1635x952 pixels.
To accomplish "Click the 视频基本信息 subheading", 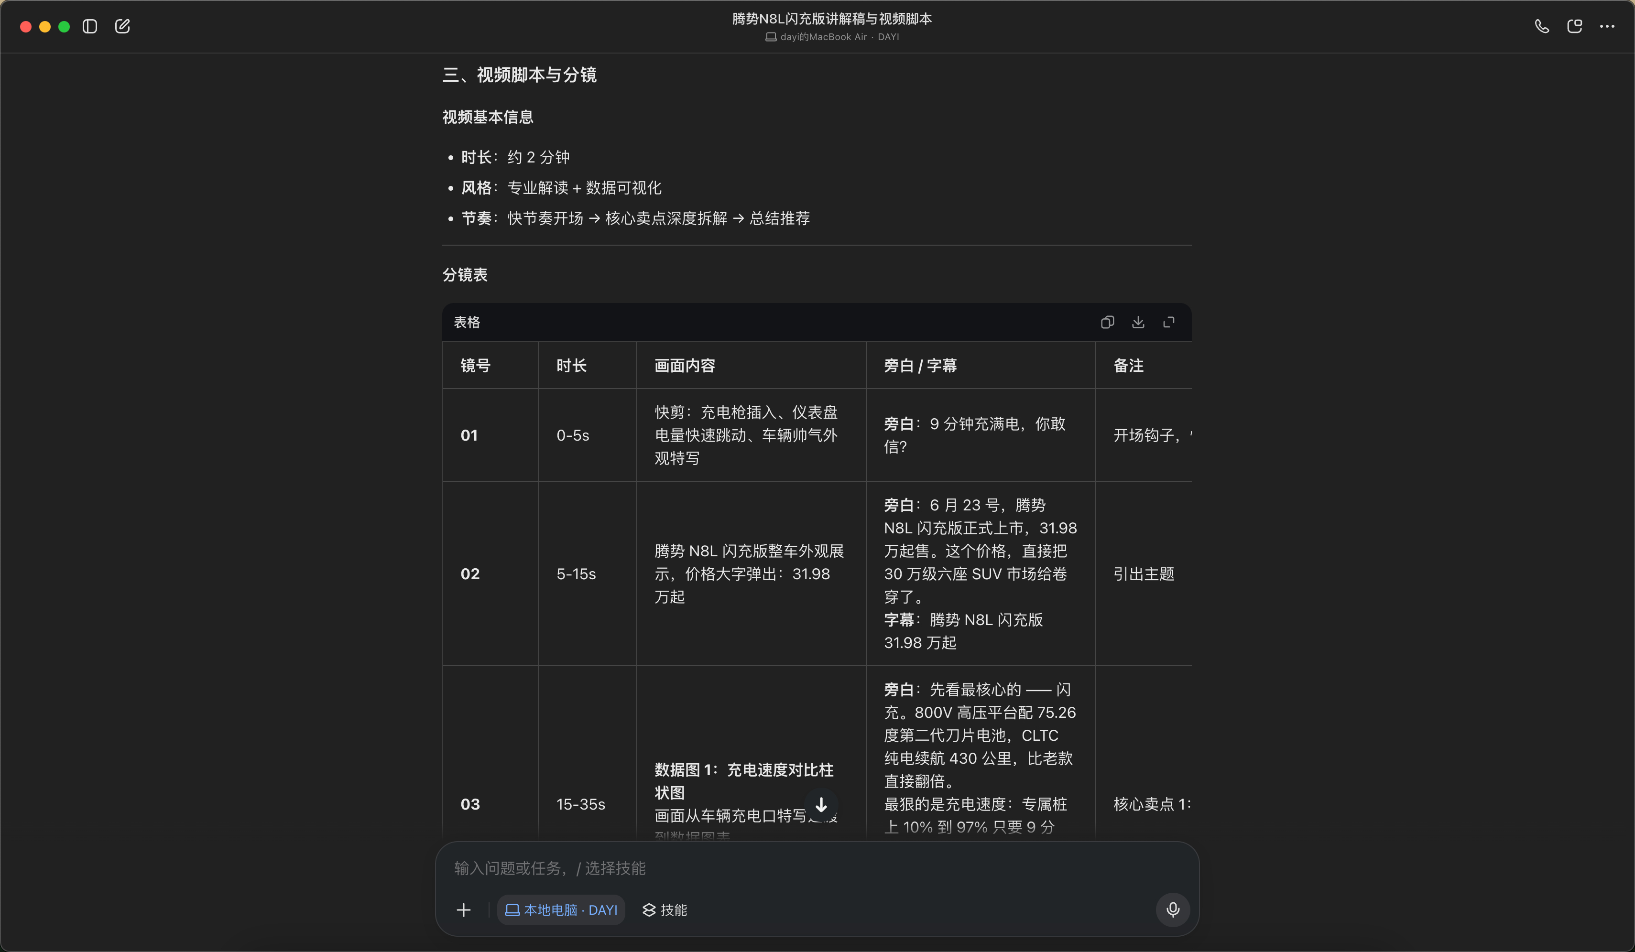I will point(487,117).
